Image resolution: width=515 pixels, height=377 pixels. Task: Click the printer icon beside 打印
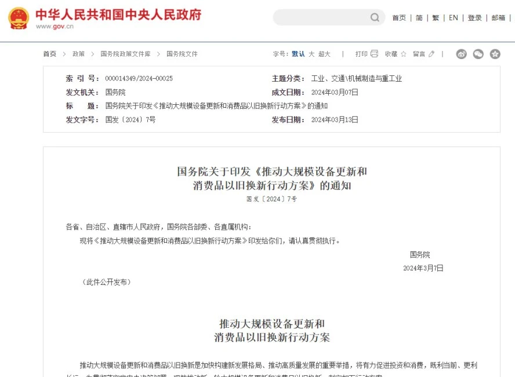click(375, 54)
